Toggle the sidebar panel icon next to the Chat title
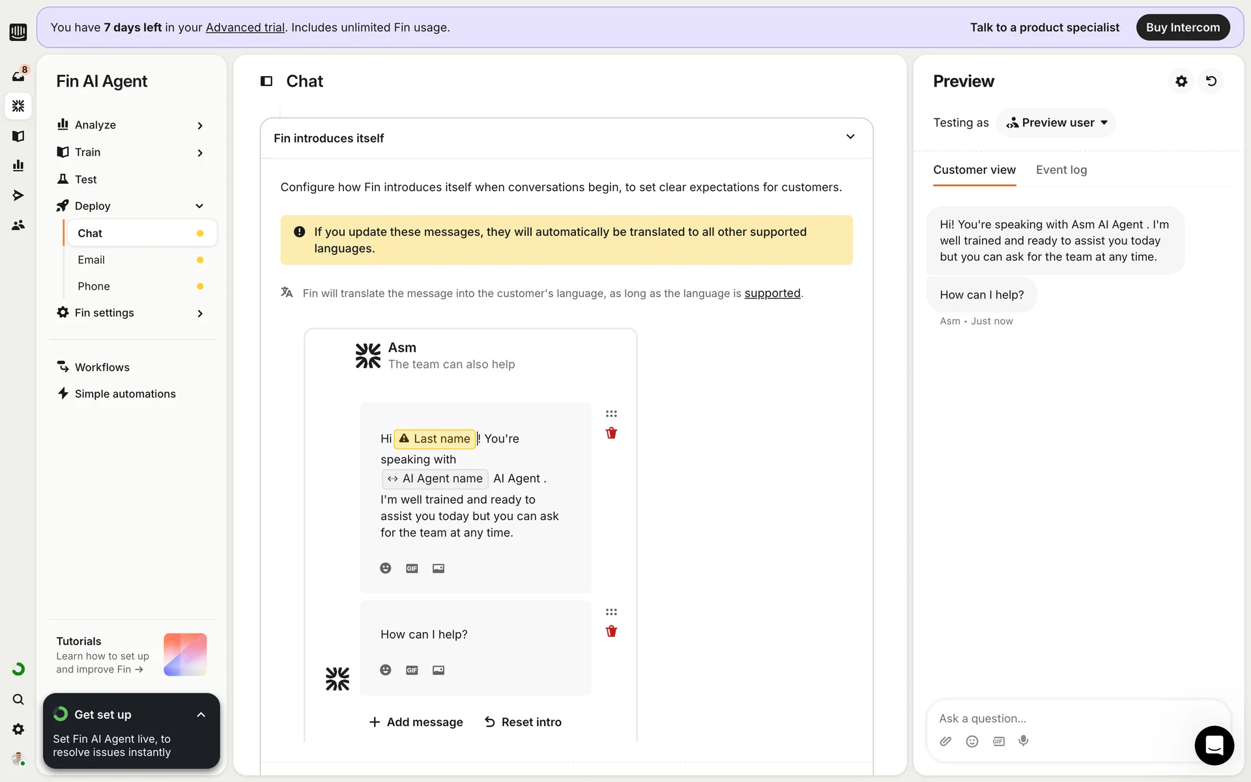Screen dimensions: 1251x782 point(266,81)
